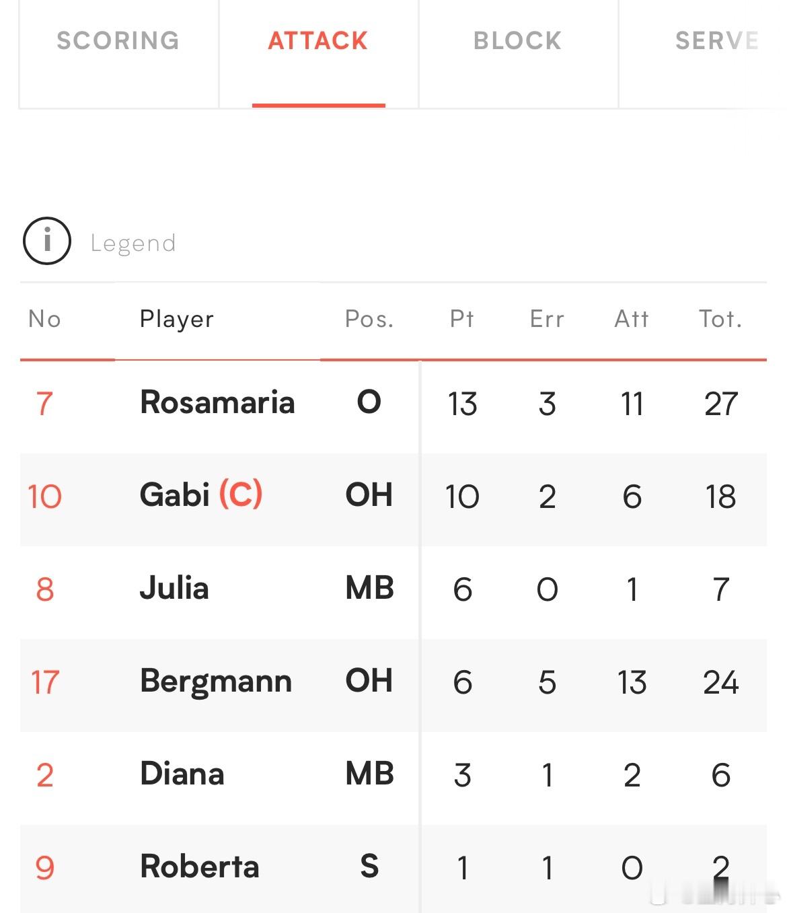This screenshot has height=913, width=787.
Task: Click the Legend info icon
Action: click(x=47, y=241)
